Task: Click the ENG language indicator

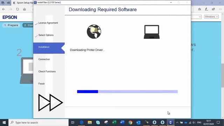Action: point(199,122)
